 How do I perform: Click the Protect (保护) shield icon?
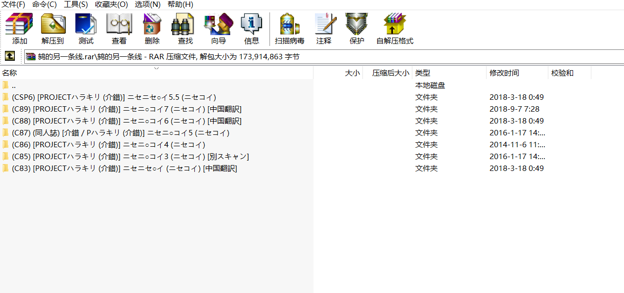coord(357,24)
